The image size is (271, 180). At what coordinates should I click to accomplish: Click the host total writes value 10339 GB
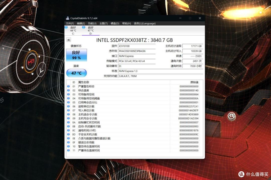tap(193, 51)
